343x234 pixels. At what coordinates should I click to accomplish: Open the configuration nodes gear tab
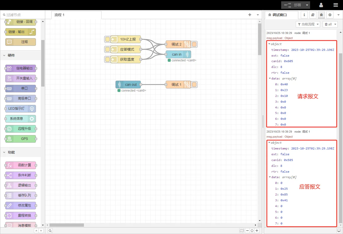[x=330, y=15]
